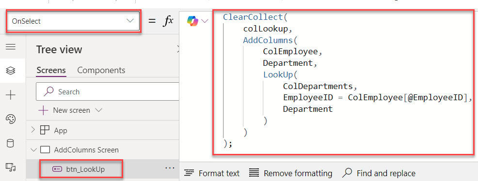Click Remove formatting button
Viewport: 478px width, 181px height.
click(x=290, y=173)
